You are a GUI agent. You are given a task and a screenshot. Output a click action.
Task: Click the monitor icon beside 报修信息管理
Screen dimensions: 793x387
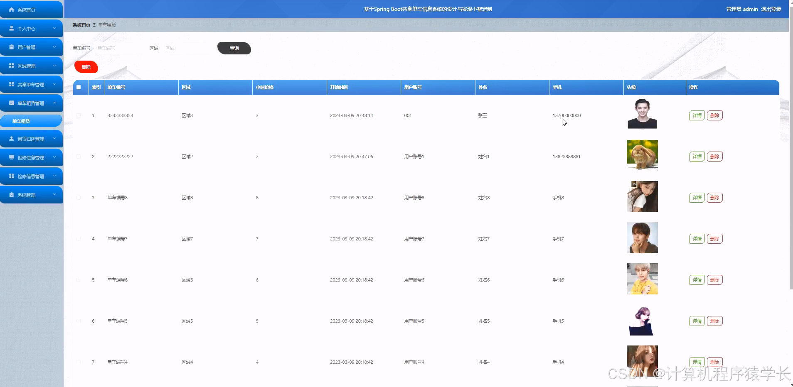pyautogui.click(x=12, y=157)
